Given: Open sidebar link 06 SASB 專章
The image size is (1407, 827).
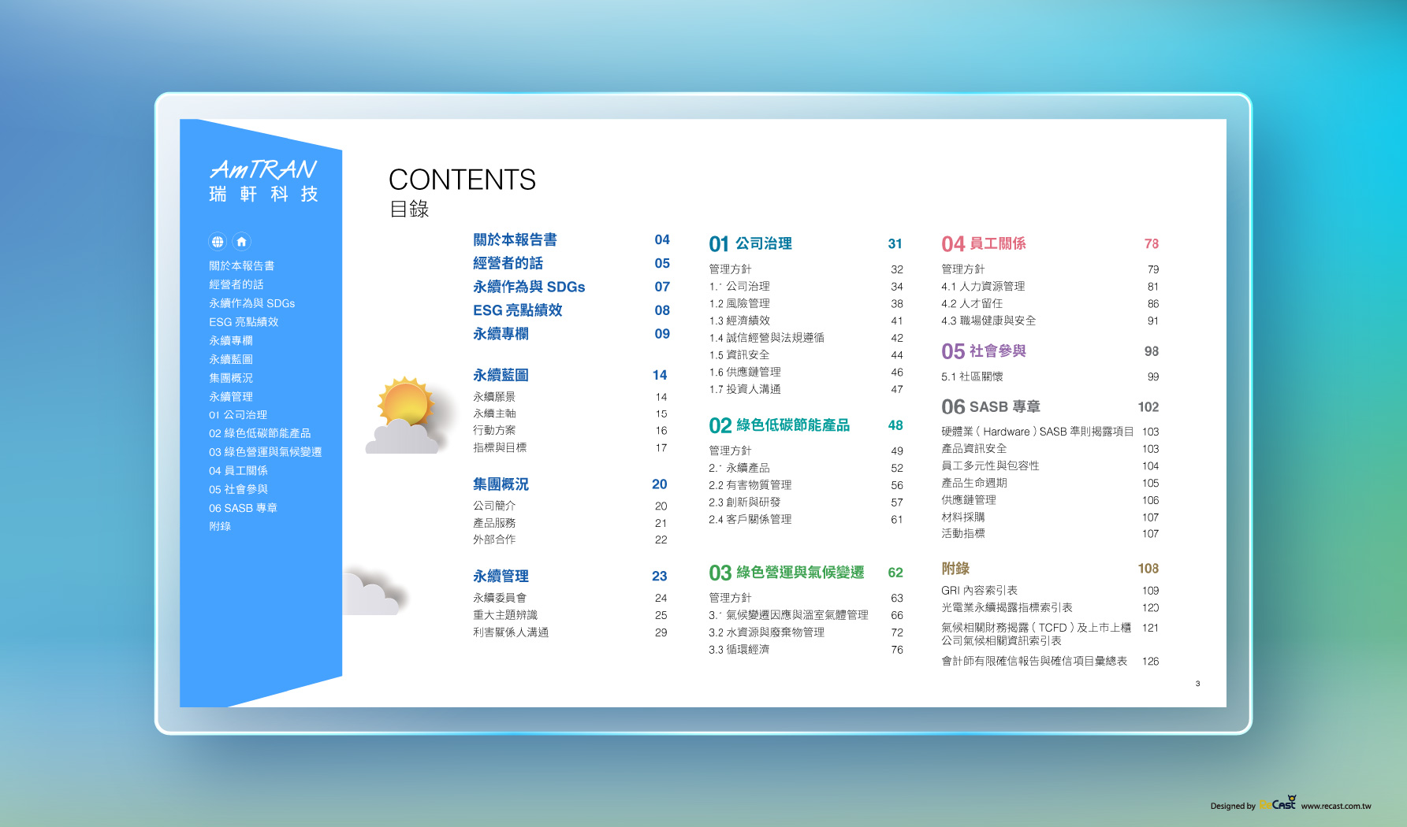Looking at the screenshot, I should click(244, 508).
